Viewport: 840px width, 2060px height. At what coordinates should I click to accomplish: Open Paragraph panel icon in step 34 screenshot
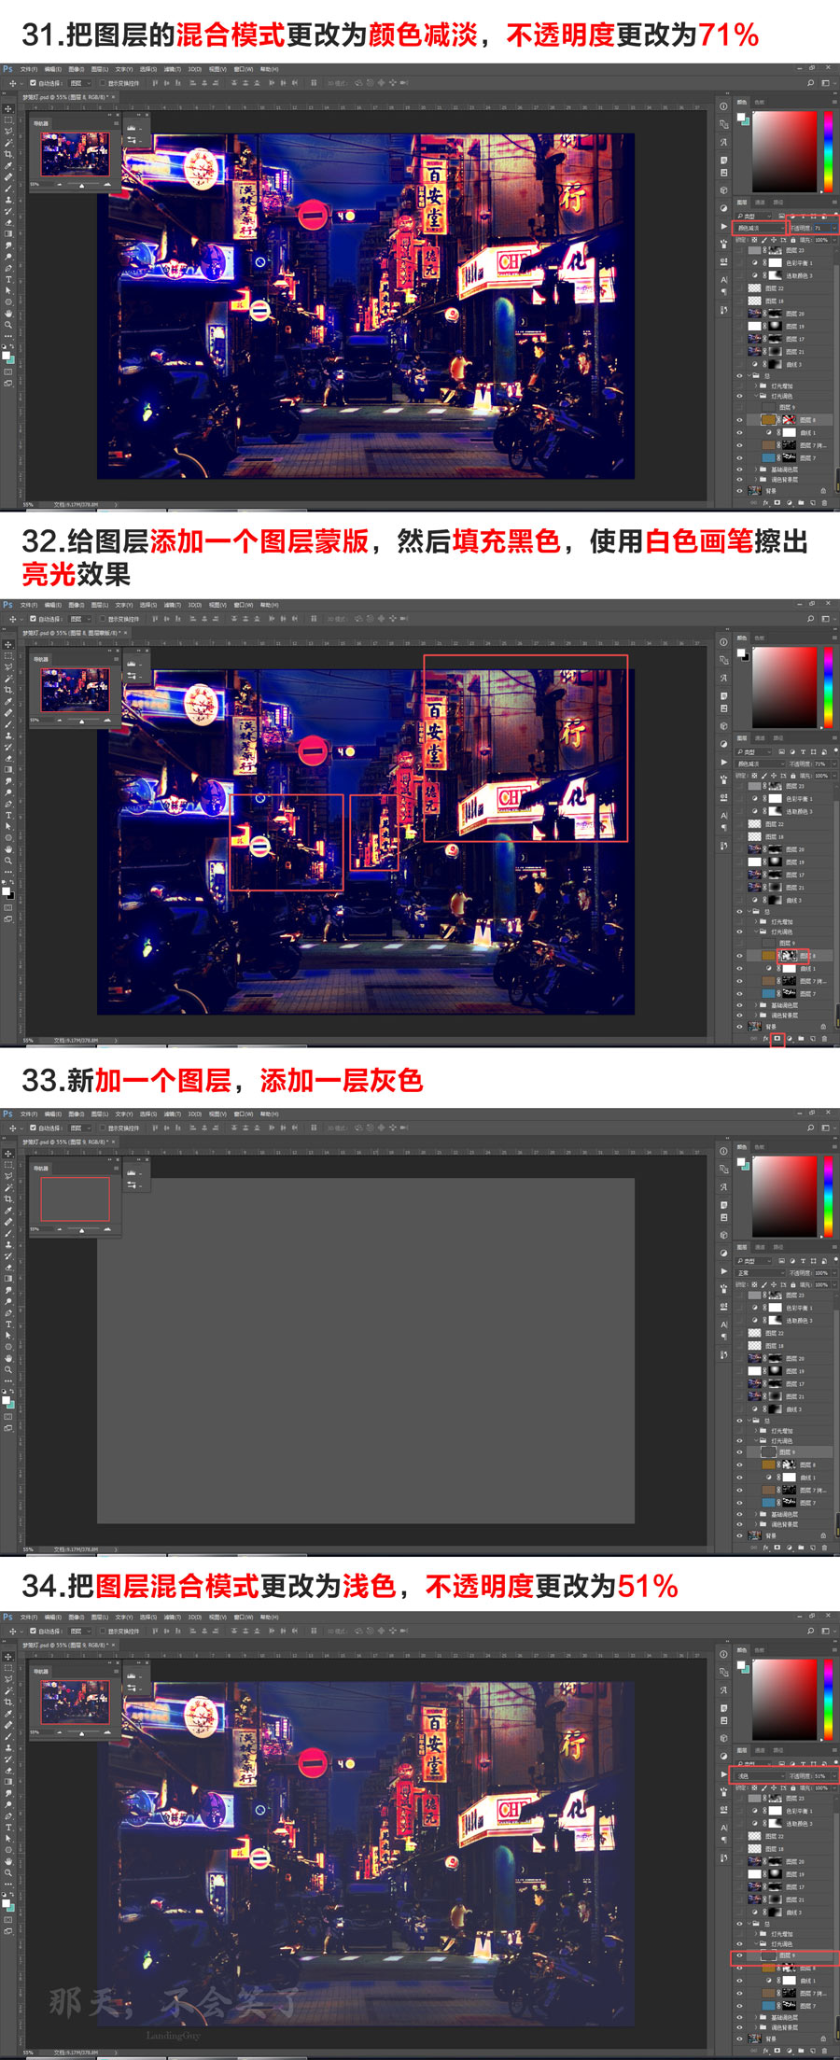[723, 1839]
